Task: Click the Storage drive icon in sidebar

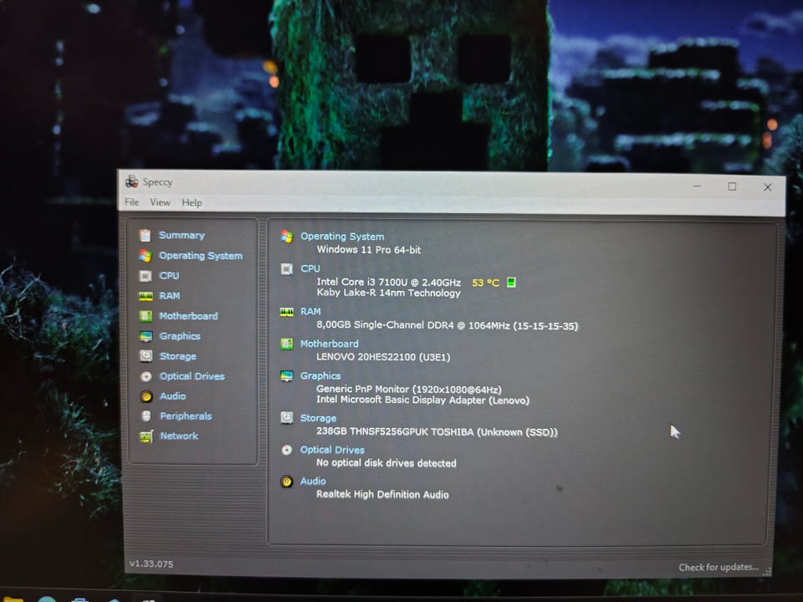Action: pyautogui.click(x=146, y=356)
